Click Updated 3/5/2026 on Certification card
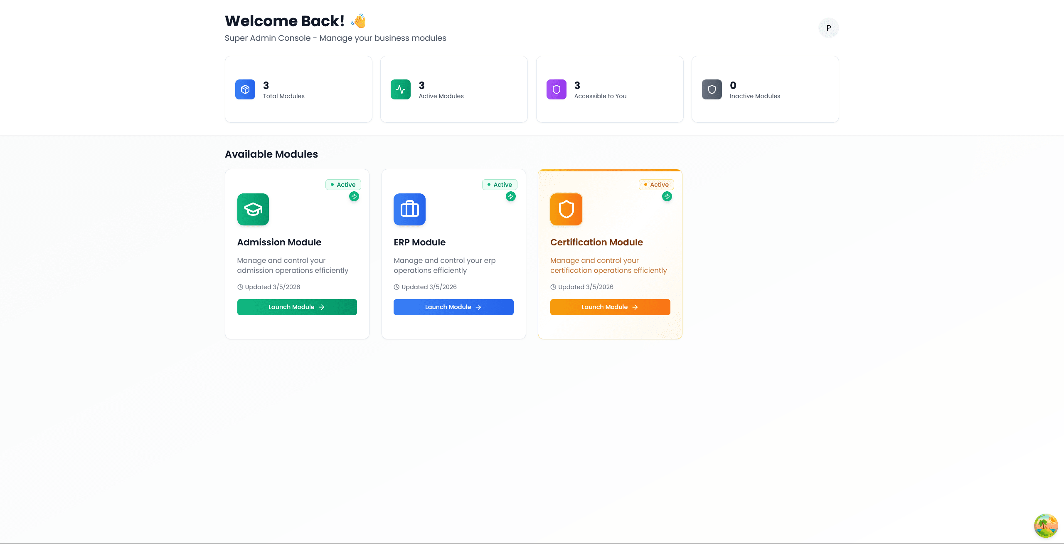The image size is (1064, 544). pos(586,287)
